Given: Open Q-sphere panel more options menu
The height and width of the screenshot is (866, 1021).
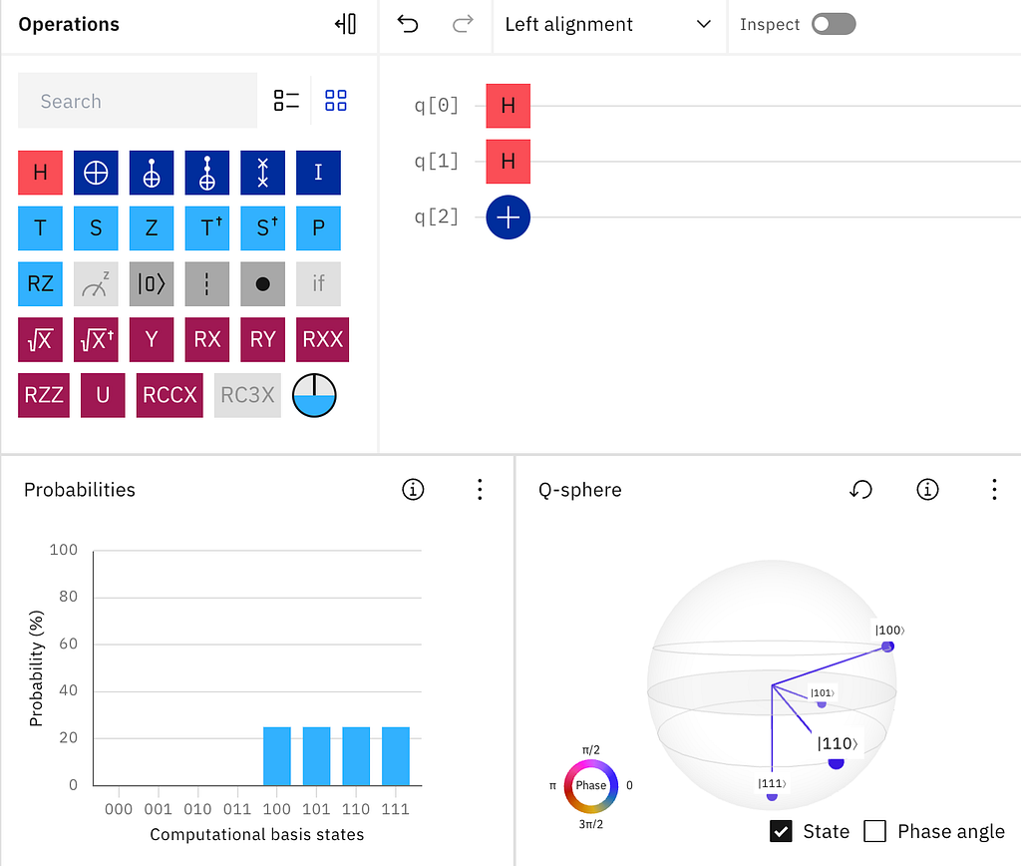Looking at the screenshot, I should [994, 489].
